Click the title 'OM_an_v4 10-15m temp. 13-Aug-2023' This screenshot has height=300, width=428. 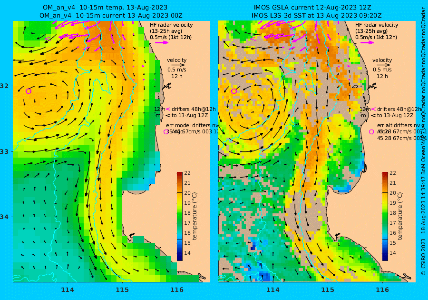(x=105, y=7)
